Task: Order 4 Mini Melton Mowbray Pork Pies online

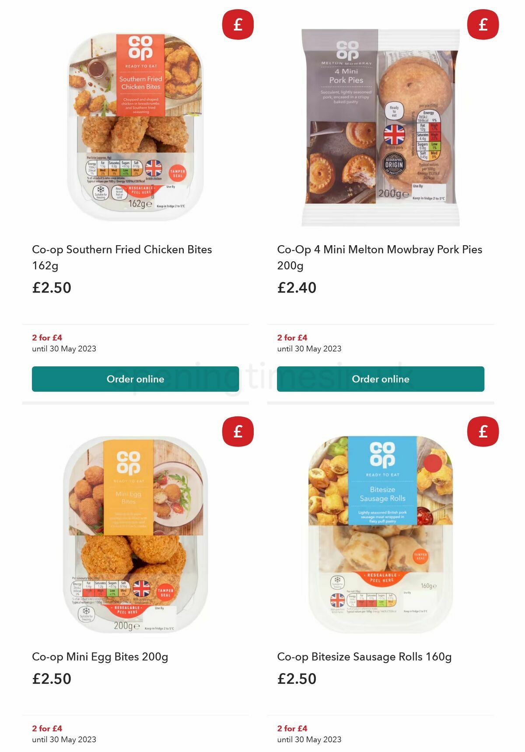Action: tap(381, 379)
